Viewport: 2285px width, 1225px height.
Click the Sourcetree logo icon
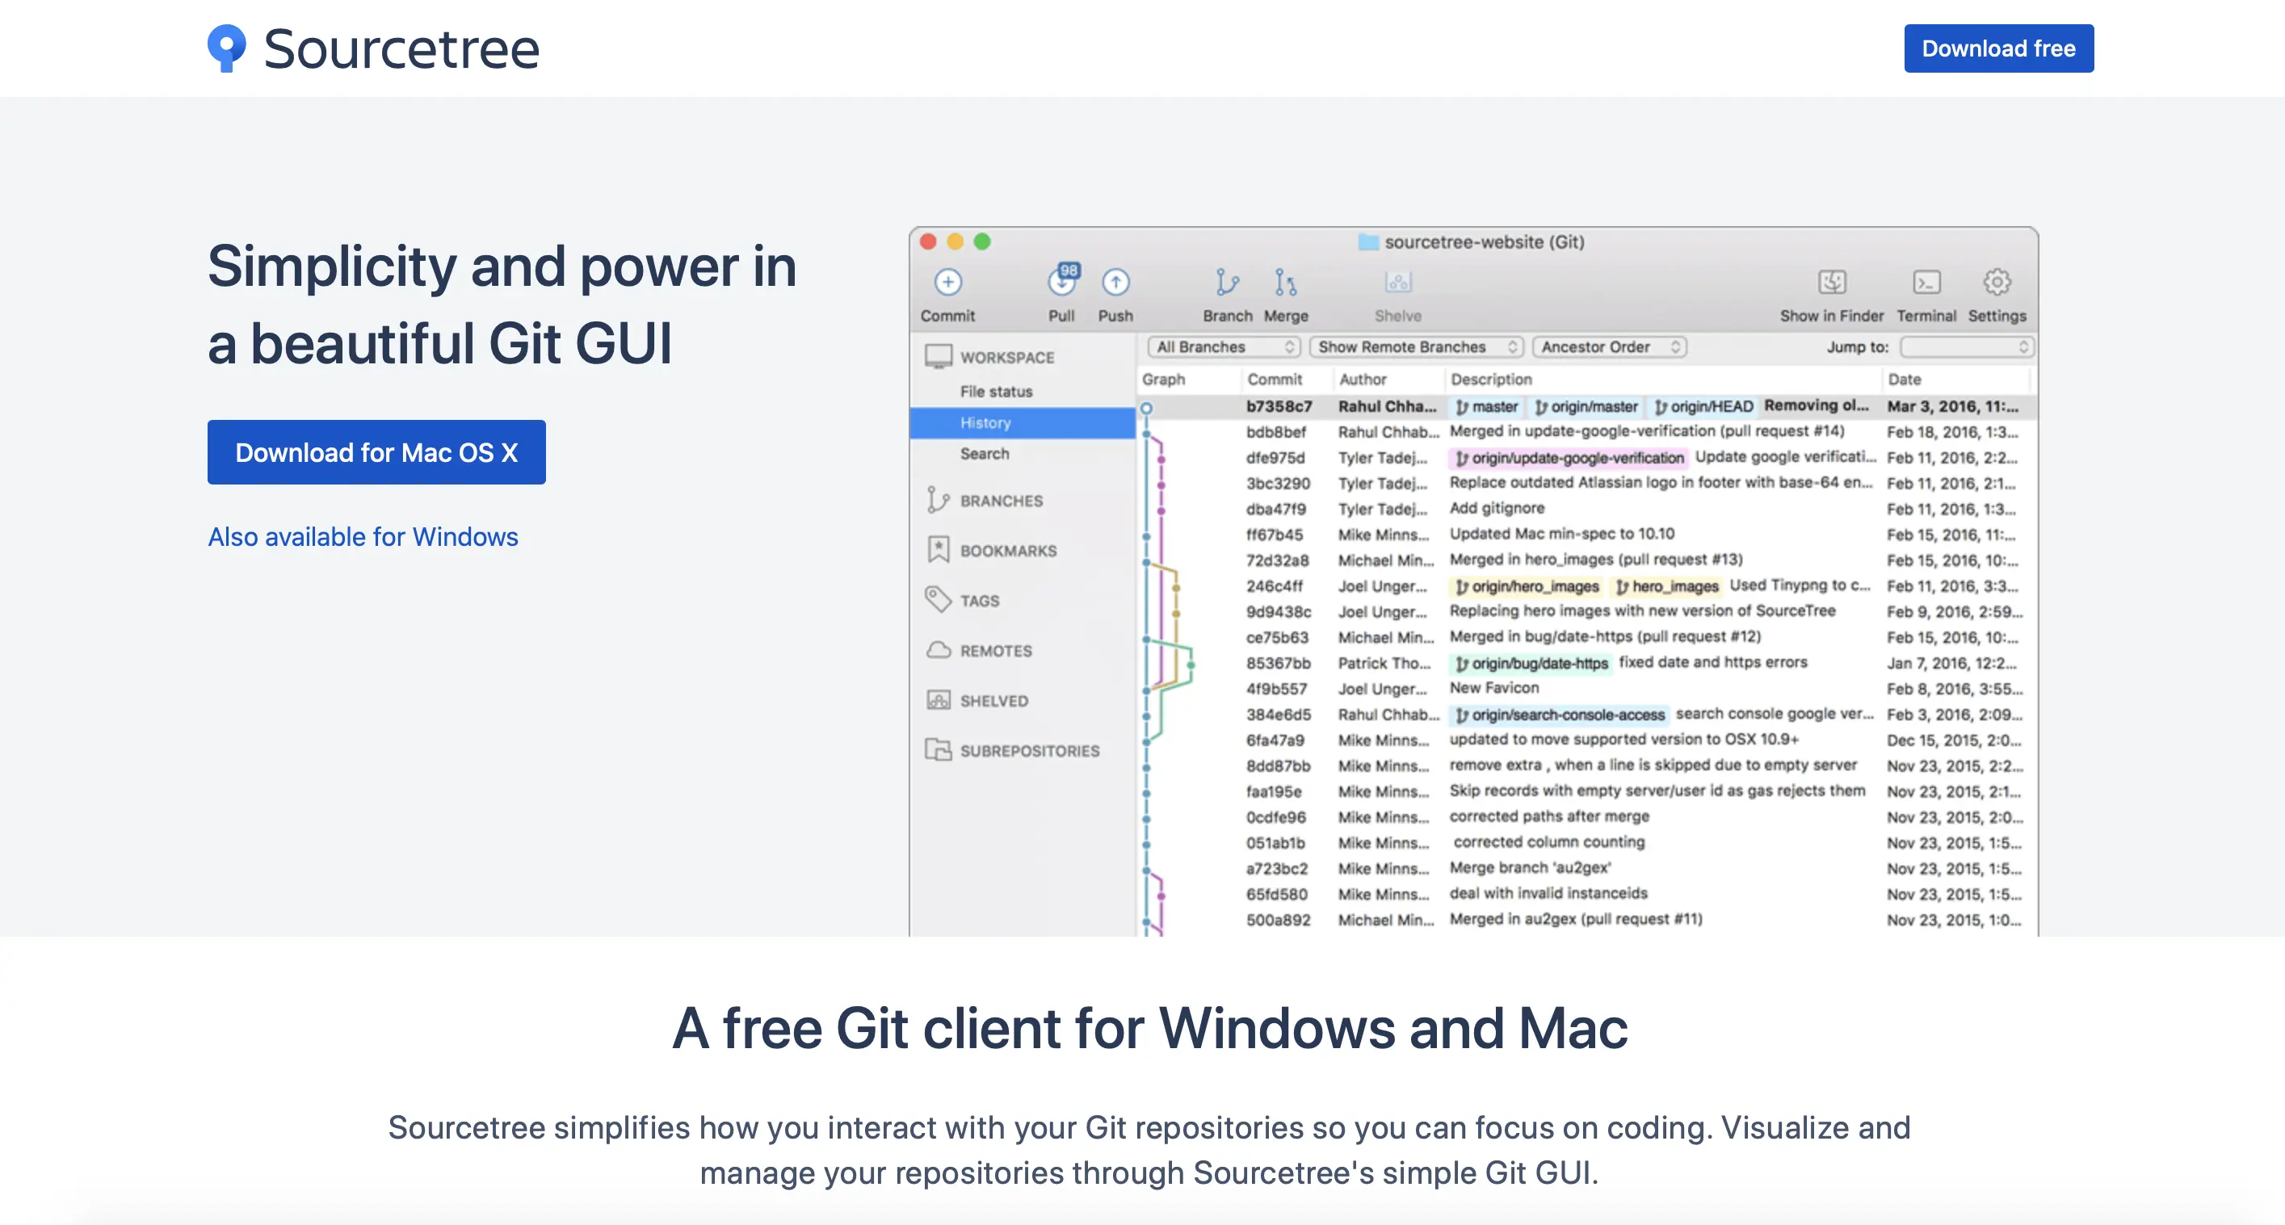(227, 48)
